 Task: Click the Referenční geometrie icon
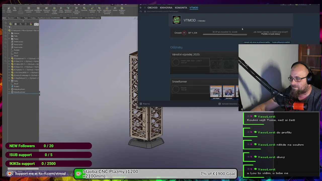[68, 9]
